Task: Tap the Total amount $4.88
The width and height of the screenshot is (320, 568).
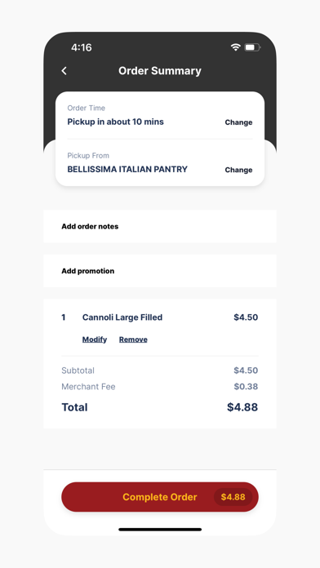Action: pos(242,407)
